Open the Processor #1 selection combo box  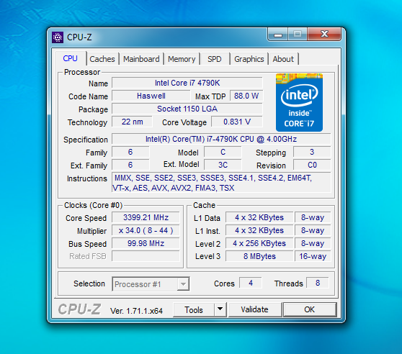point(151,284)
